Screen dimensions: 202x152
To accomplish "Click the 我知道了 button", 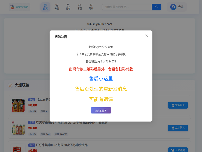I will 101,110.
